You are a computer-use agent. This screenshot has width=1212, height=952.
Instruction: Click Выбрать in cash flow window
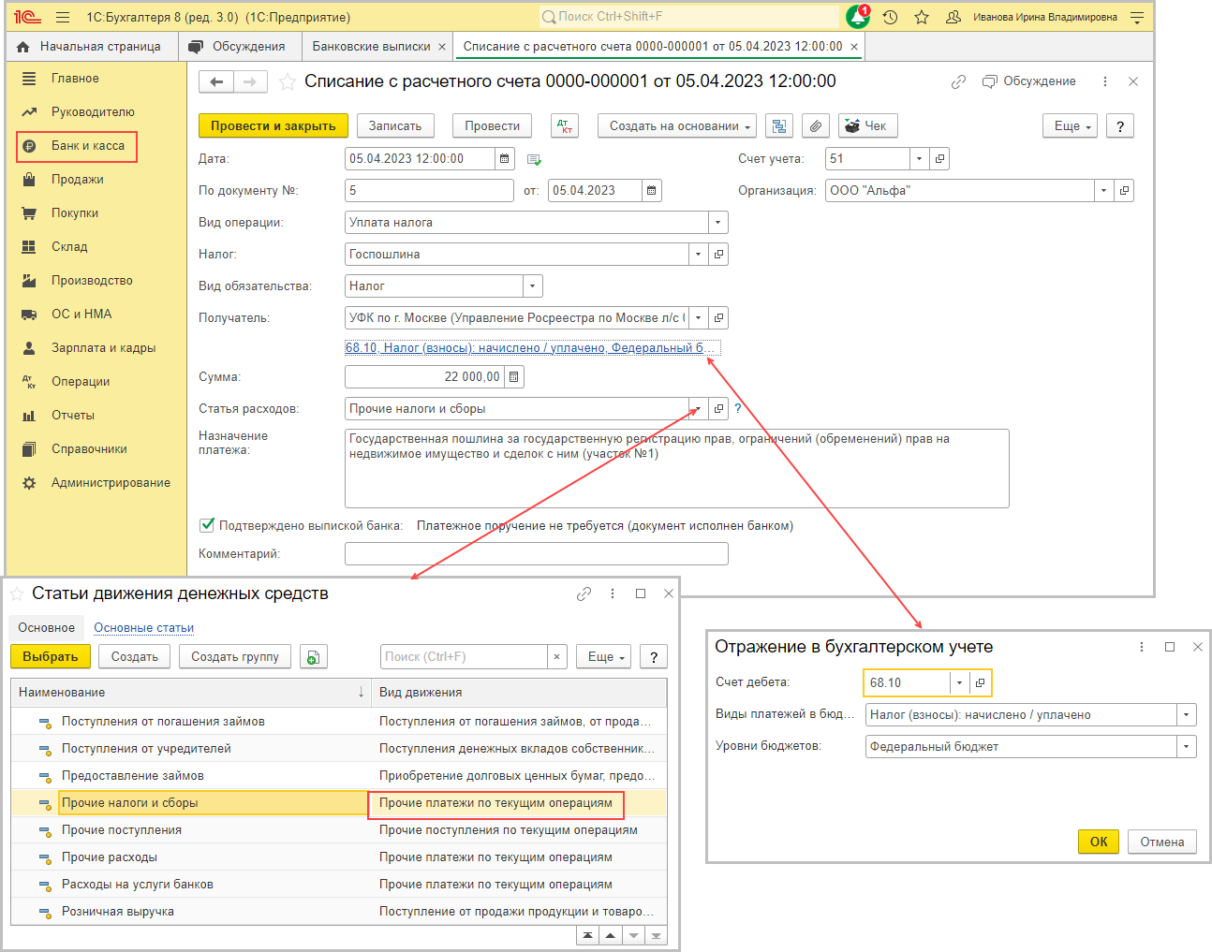point(51,657)
